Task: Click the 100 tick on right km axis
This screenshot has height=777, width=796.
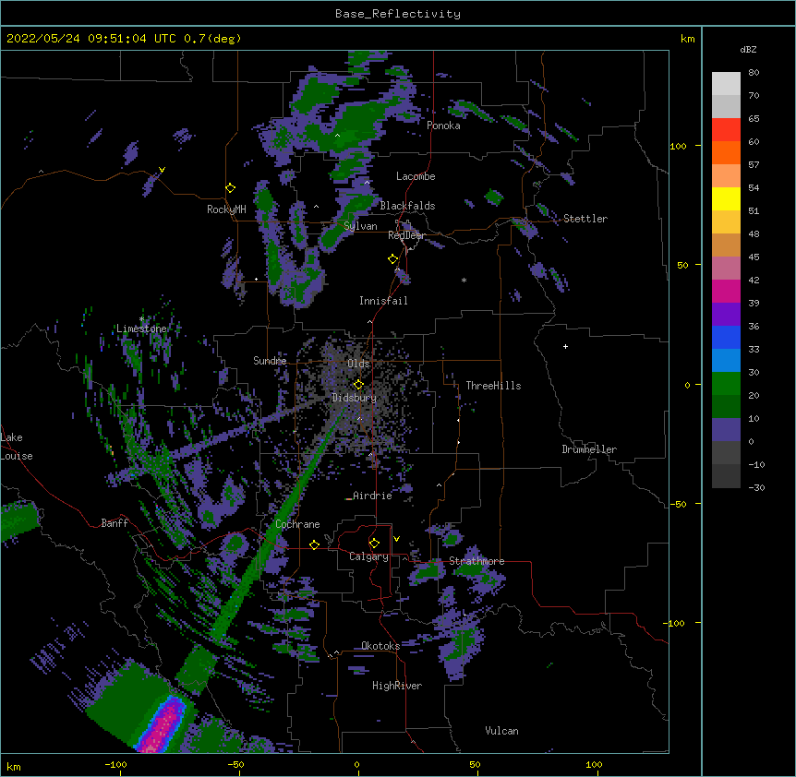Action: pos(678,146)
